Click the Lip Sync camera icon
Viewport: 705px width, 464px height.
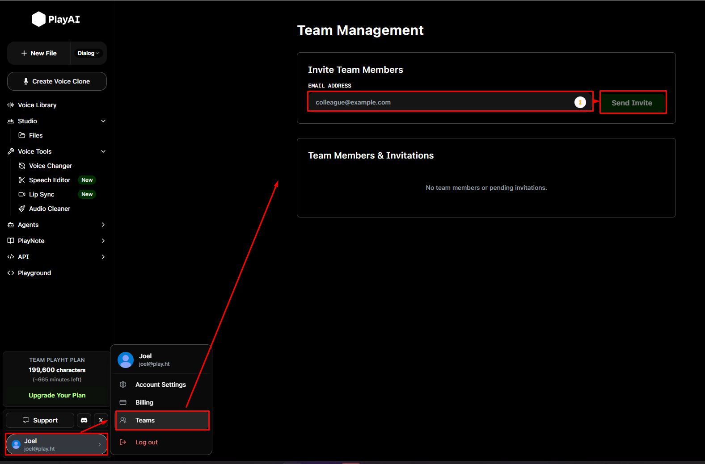coord(21,194)
